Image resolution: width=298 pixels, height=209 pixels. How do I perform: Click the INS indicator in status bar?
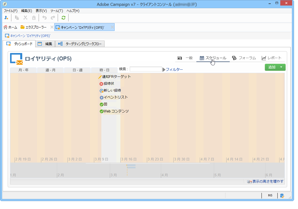[x=270, y=196]
